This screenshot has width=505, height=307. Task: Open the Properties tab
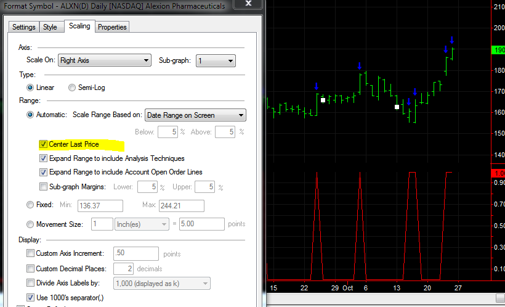tap(112, 27)
